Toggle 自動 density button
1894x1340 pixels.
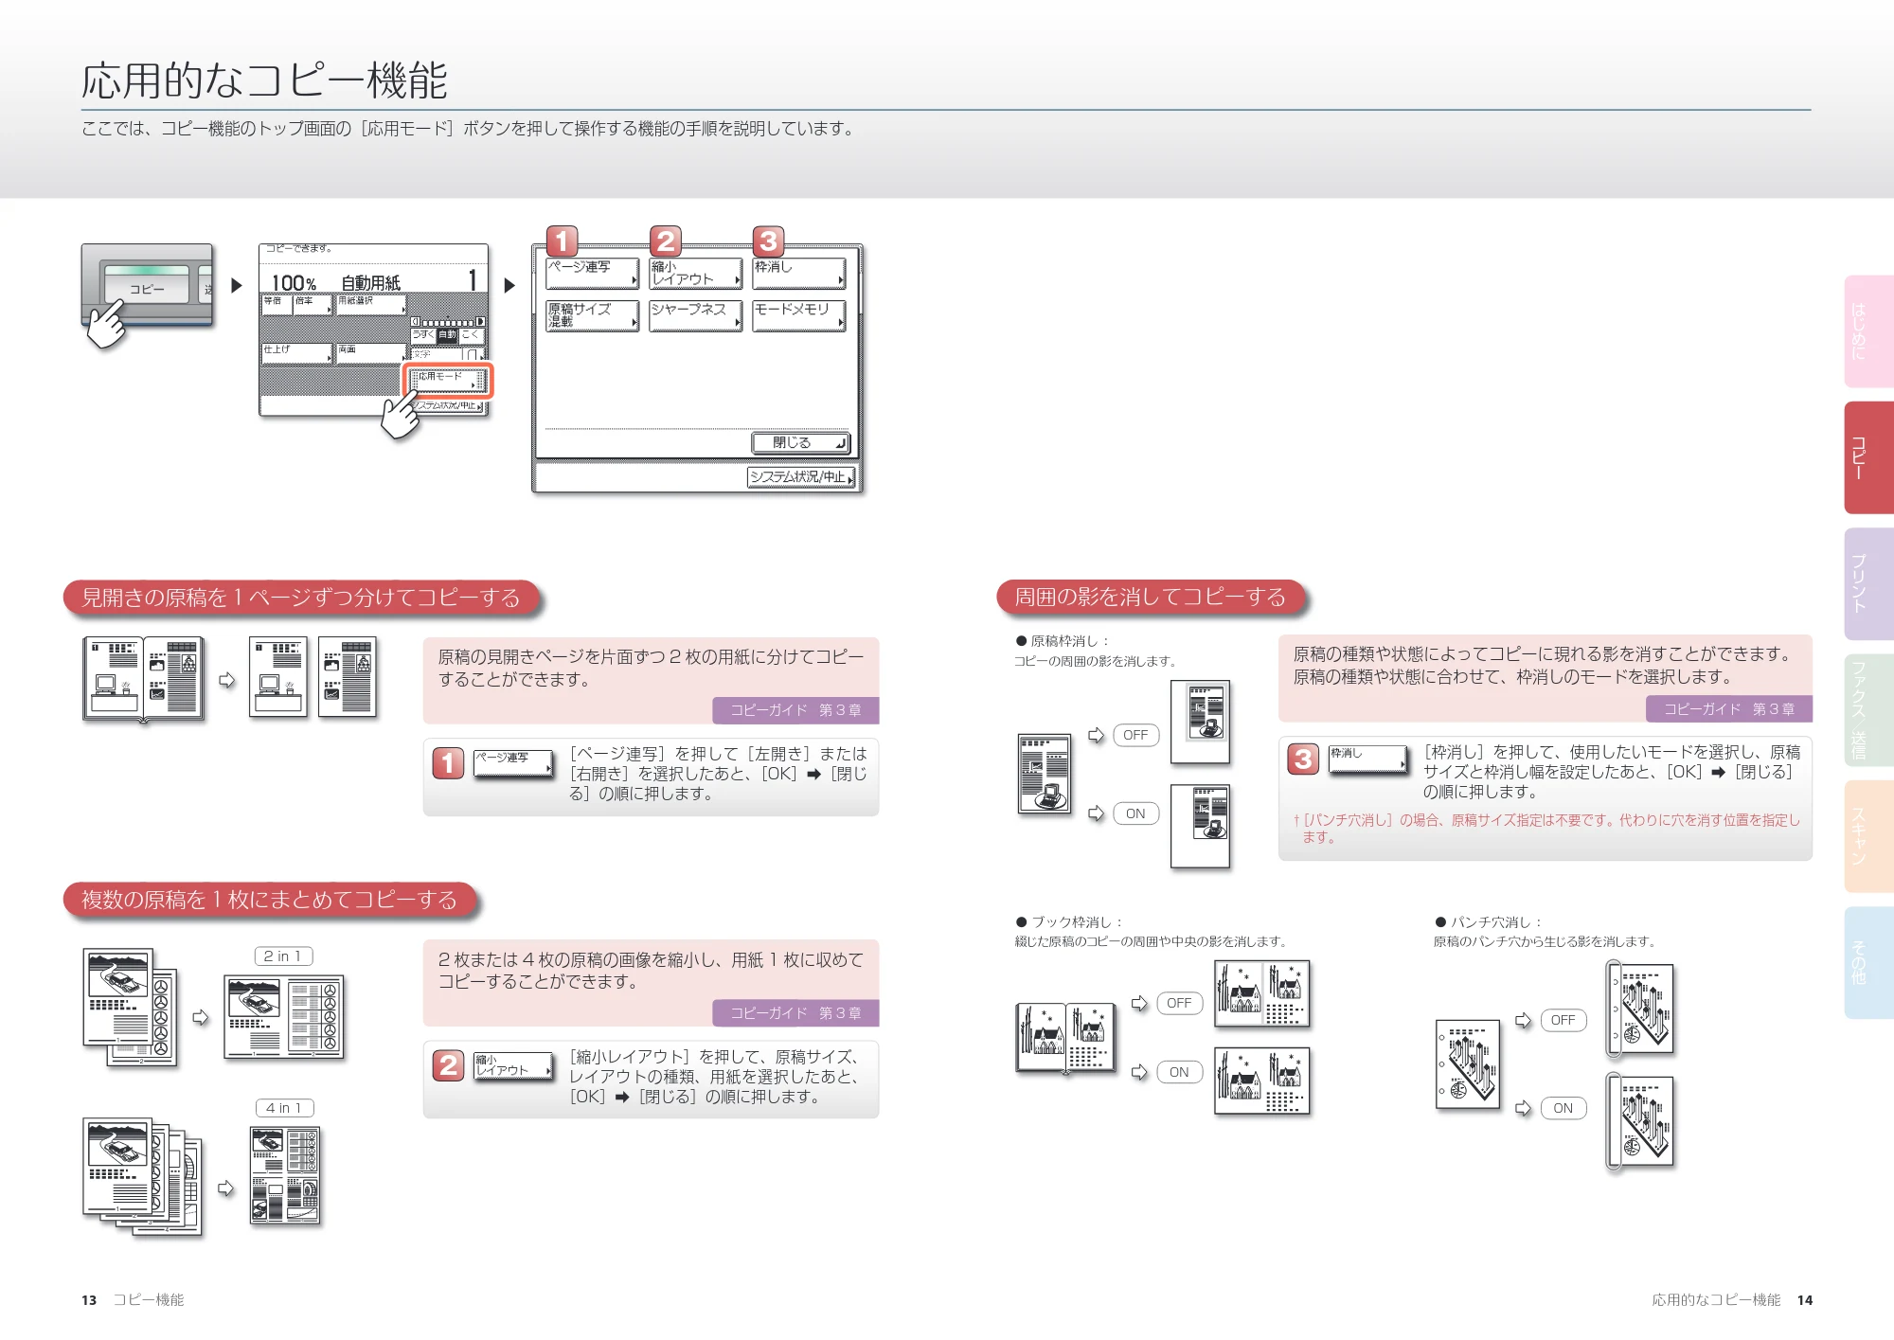pos(447,335)
